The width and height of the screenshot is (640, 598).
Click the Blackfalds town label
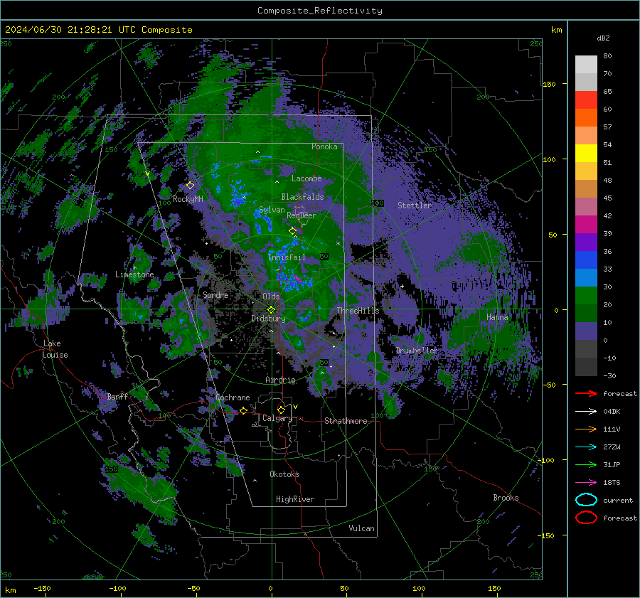pyautogui.click(x=302, y=197)
